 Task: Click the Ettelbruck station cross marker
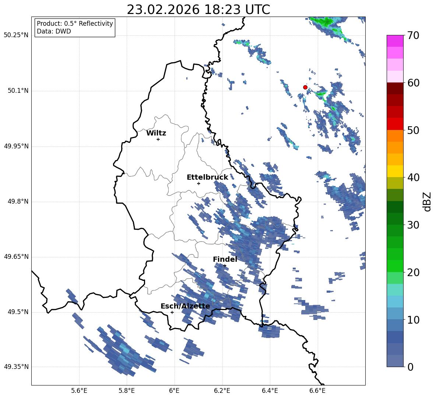coord(198,183)
